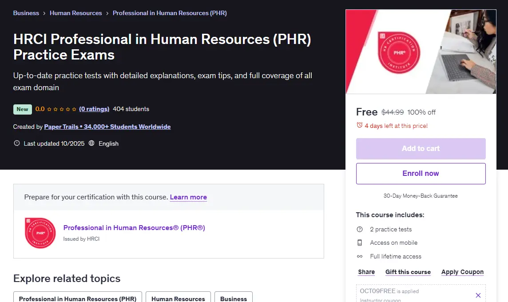Image resolution: width=508 pixels, height=302 pixels.
Task: Open the Human Resources breadcrumb link
Action: (x=76, y=13)
